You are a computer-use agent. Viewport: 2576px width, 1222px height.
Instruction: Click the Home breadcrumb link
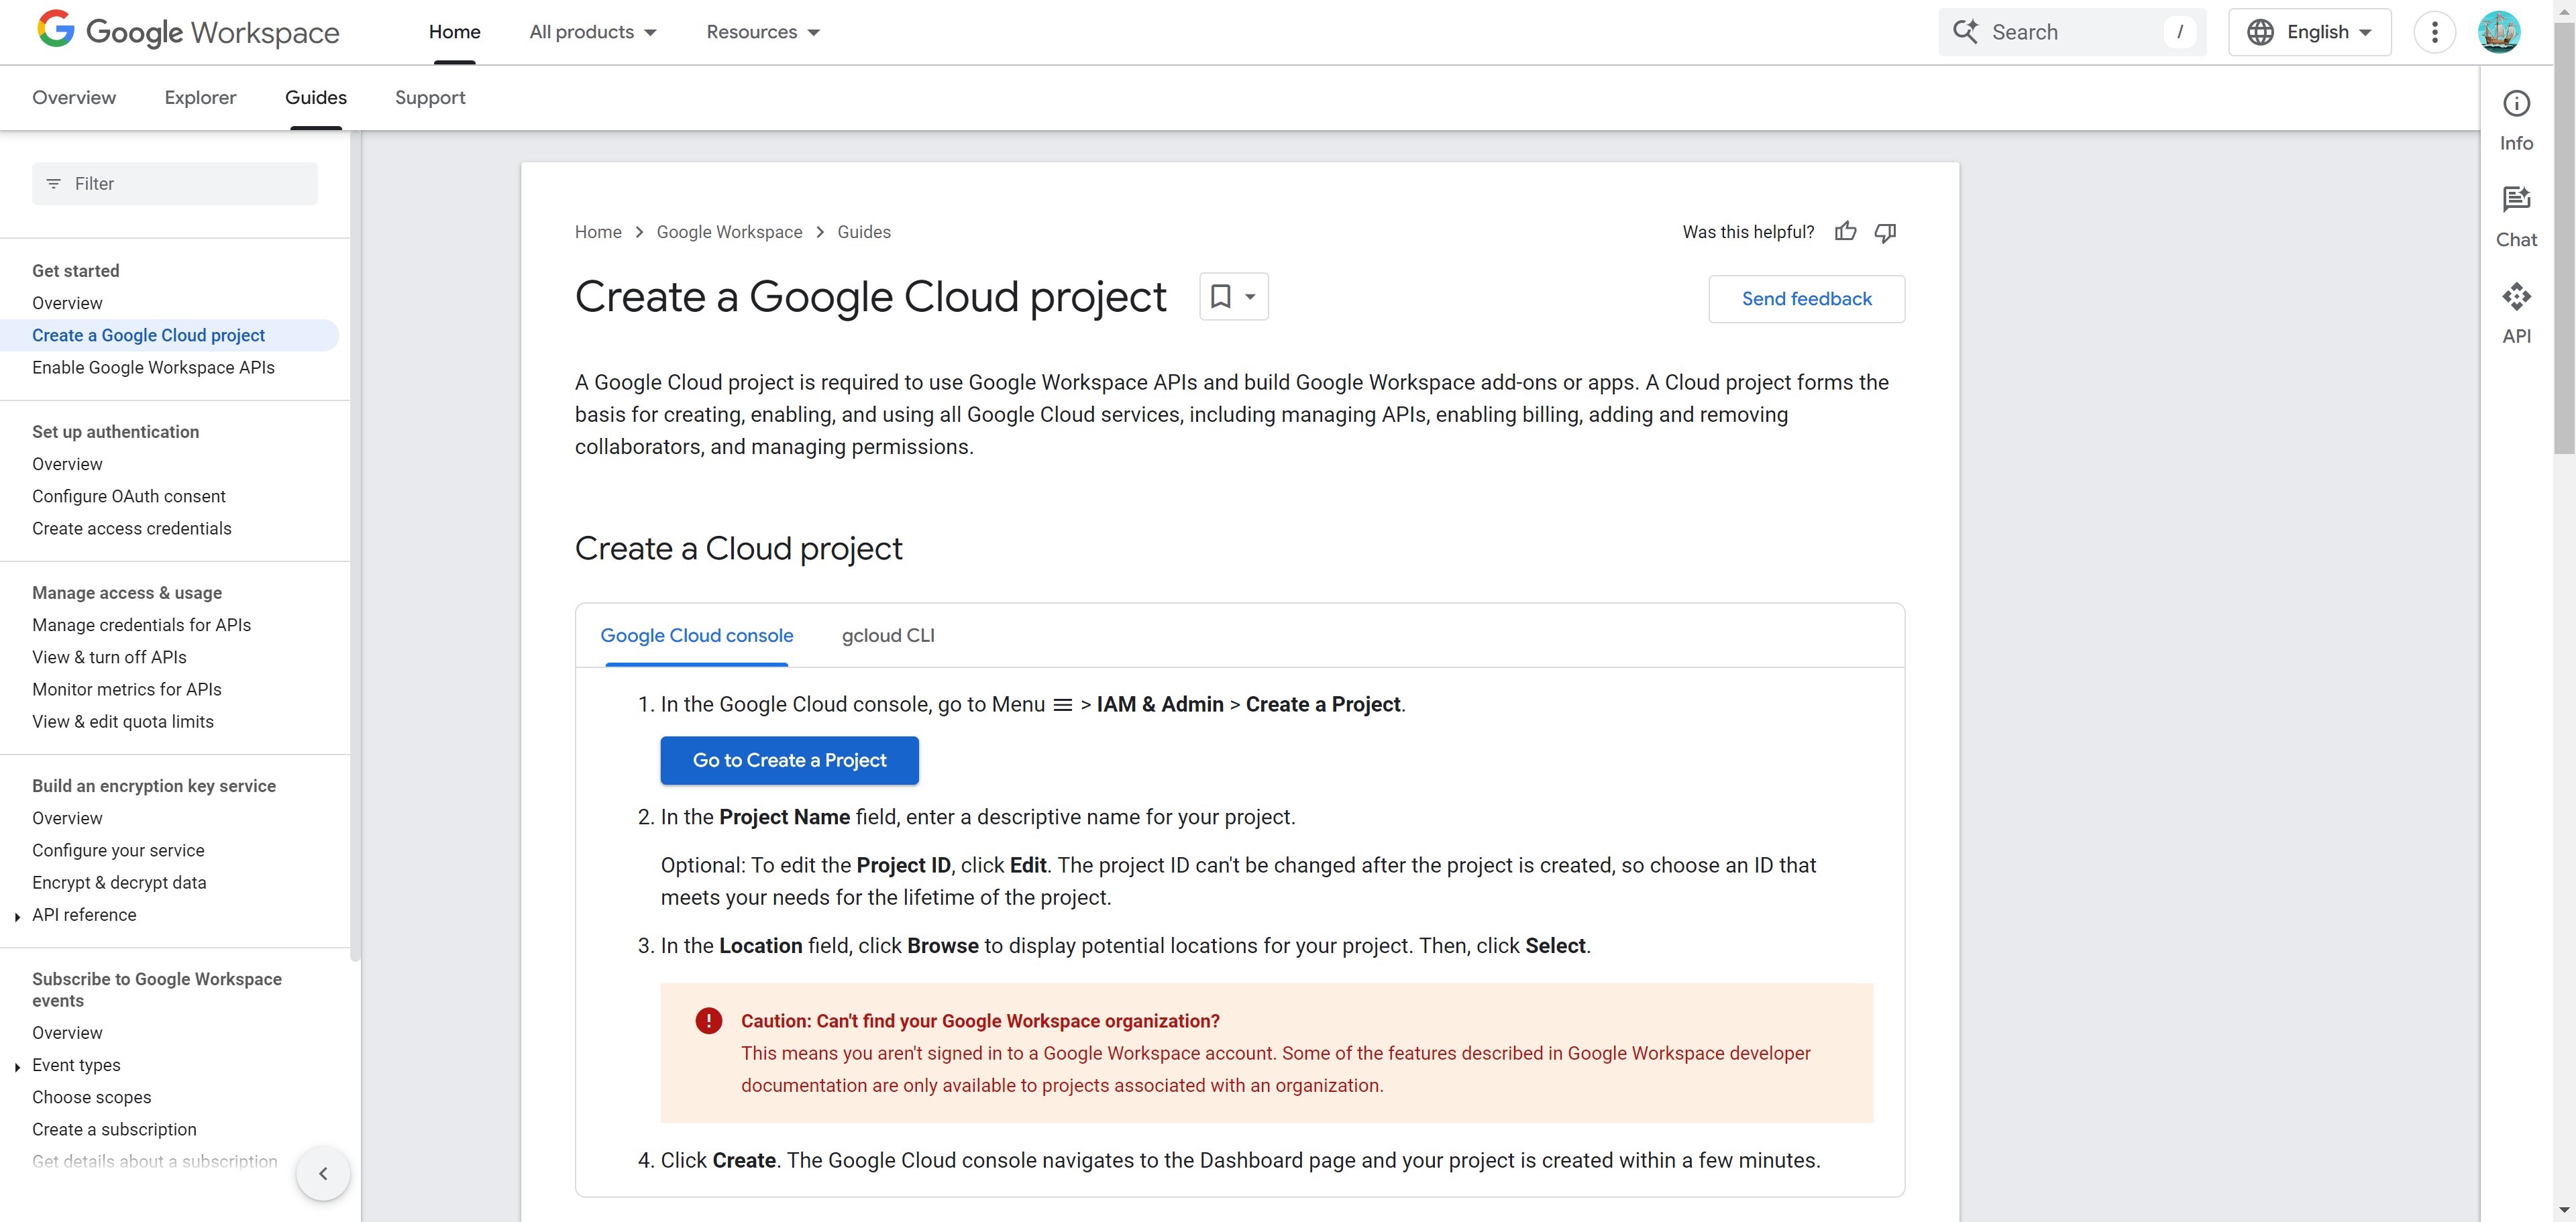pyautogui.click(x=598, y=232)
